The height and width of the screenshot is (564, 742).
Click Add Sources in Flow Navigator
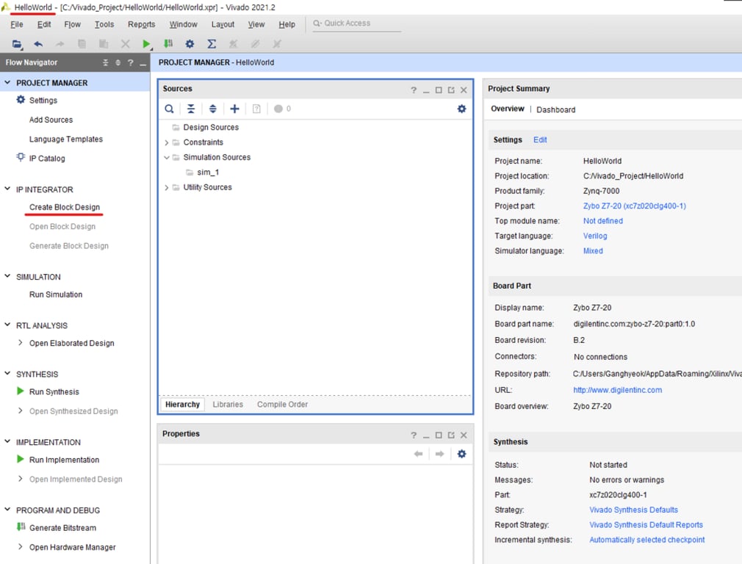click(51, 120)
